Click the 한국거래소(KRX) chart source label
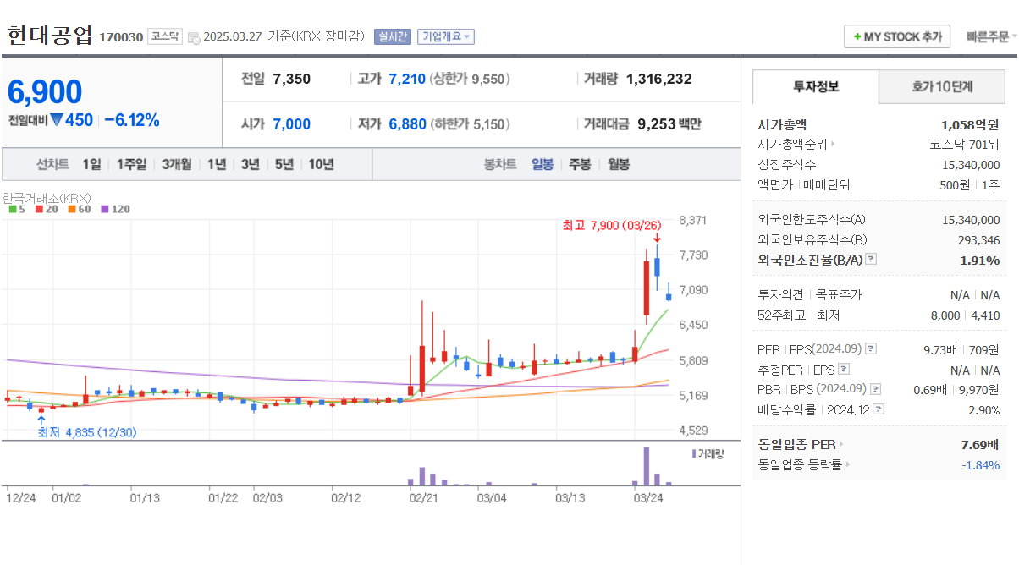Image resolution: width=1019 pixels, height=565 pixels. [46, 198]
